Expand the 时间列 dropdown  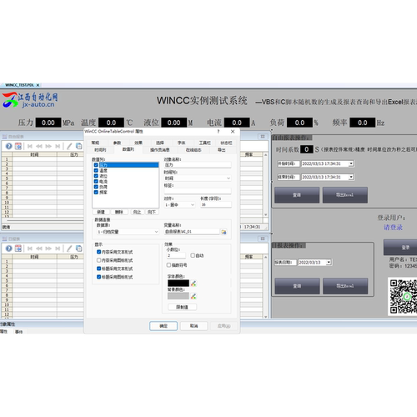click(x=229, y=178)
